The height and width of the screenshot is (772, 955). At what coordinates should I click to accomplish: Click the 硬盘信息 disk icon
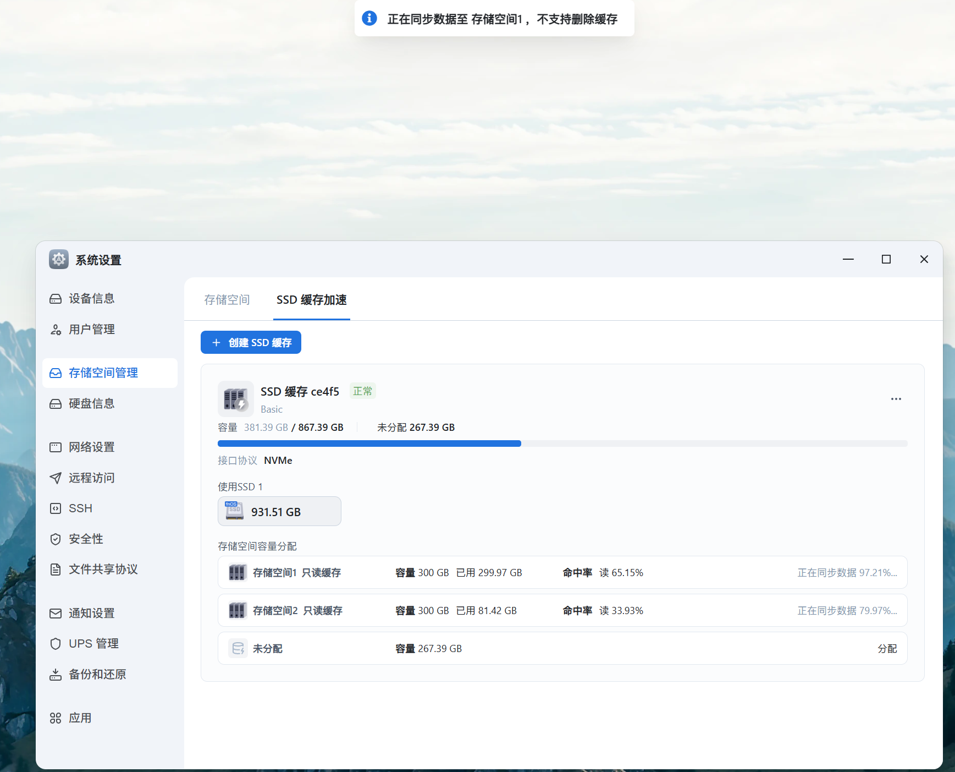(56, 404)
